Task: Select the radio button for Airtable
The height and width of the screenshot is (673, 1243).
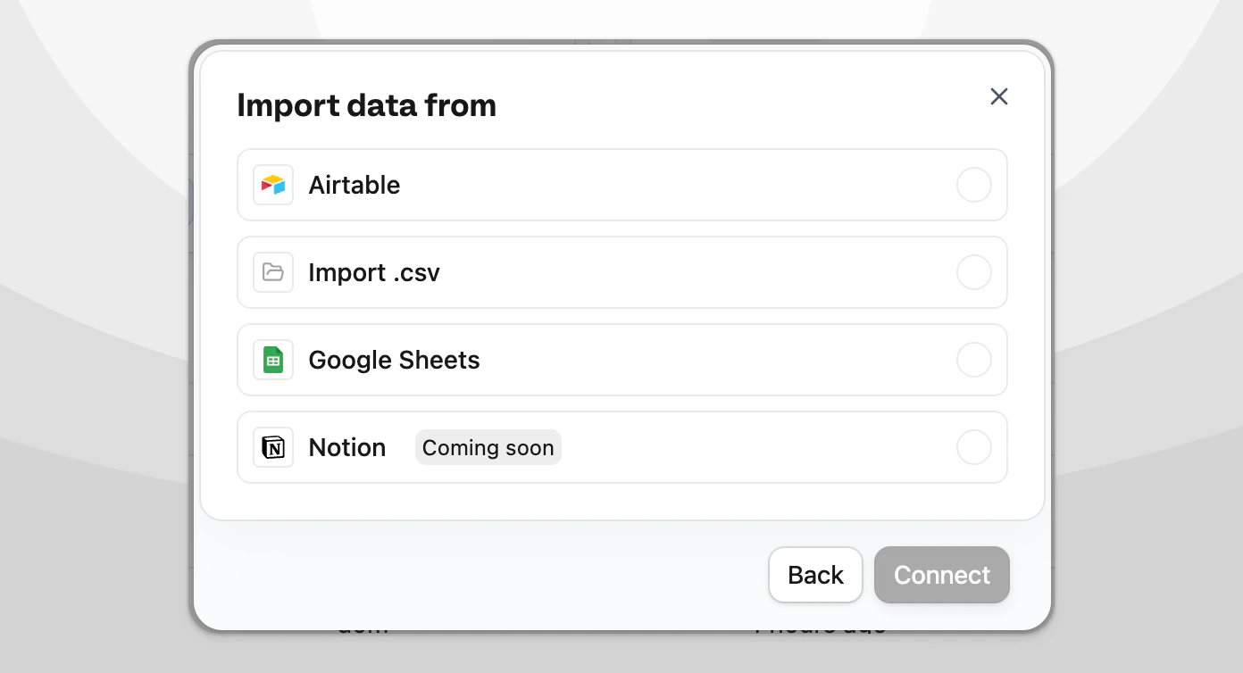Action: coord(973,185)
